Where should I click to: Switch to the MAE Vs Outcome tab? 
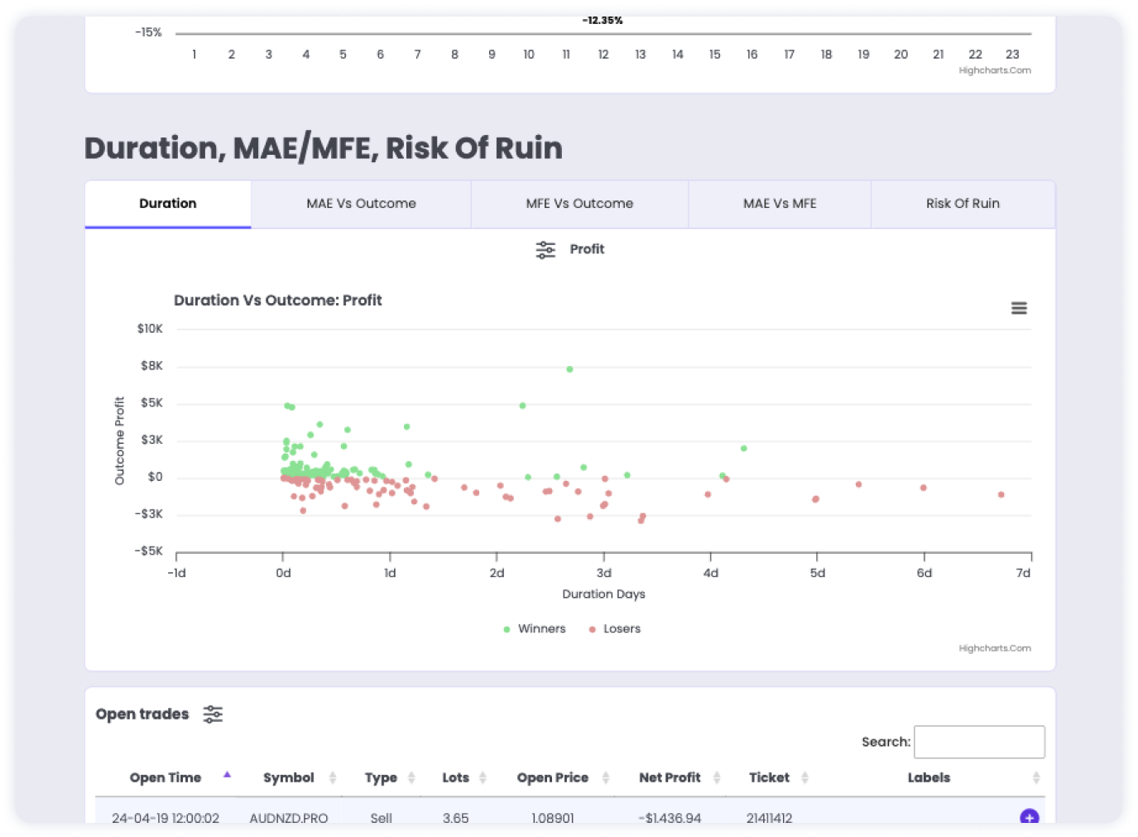(362, 204)
